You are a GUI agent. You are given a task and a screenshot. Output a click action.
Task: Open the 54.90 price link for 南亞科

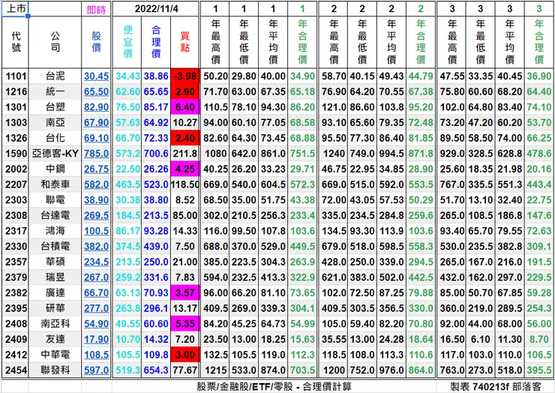tap(96, 323)
